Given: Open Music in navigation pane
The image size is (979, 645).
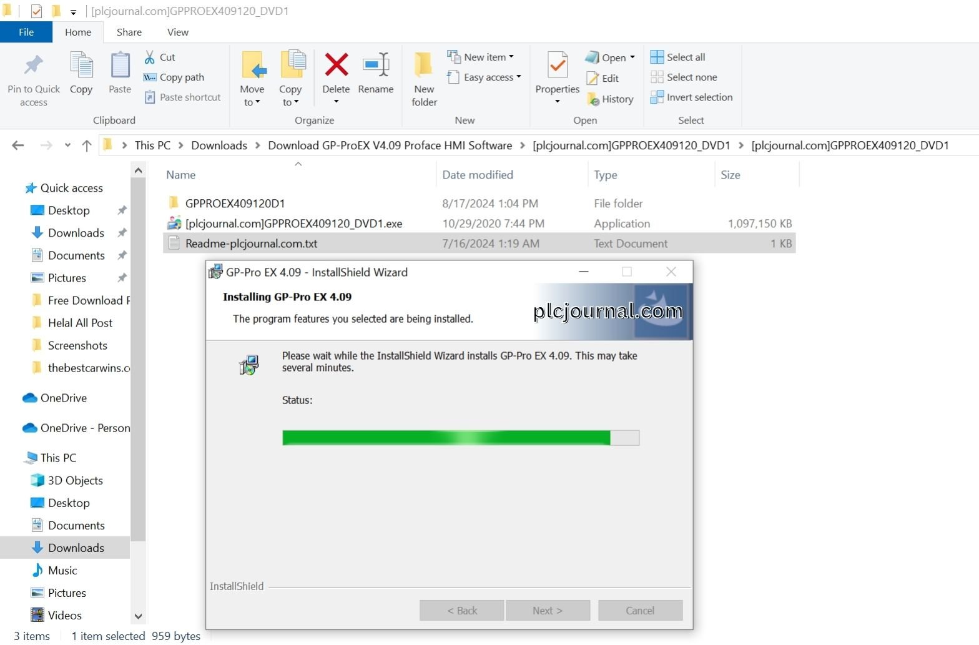Looking at the screenshot, I should (54, 571).
